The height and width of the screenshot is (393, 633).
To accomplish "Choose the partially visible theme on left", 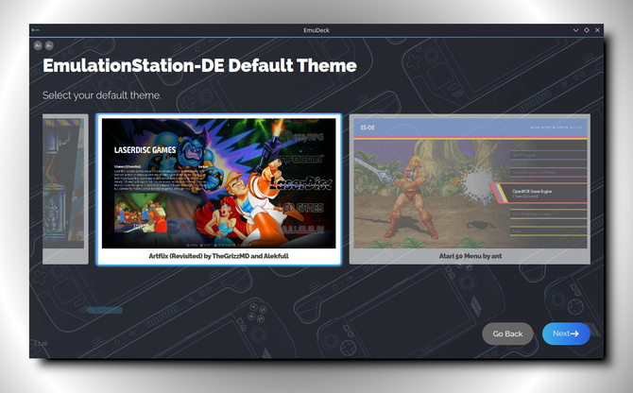I will [x=65, y=189].
